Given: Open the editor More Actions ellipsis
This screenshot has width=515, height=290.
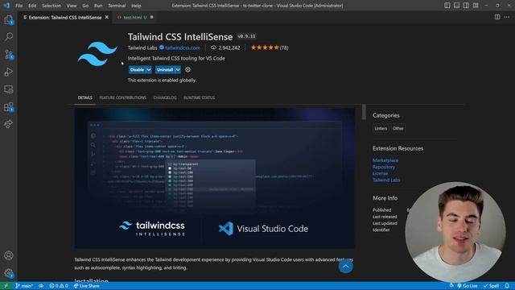Looking at the screenshot, I should [x=507, y=17].
